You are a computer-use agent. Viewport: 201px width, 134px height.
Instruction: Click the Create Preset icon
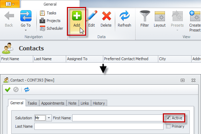click(195, 16)
